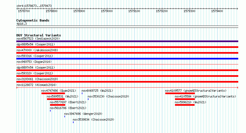Click red bar under nsv4747486

[53, 93]
